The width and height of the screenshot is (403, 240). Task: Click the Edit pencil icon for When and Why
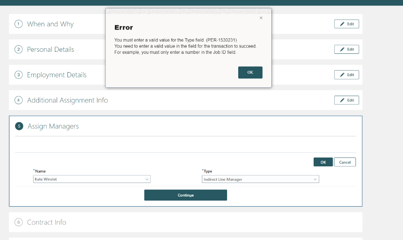pyautogui.click(x=342, y=24)
